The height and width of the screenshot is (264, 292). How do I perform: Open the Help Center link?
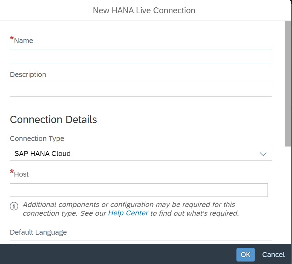click(x=128, y=213)
